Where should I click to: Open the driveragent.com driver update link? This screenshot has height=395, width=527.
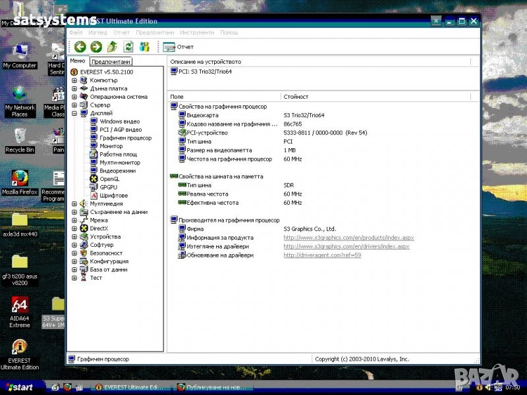click(322, 255)
